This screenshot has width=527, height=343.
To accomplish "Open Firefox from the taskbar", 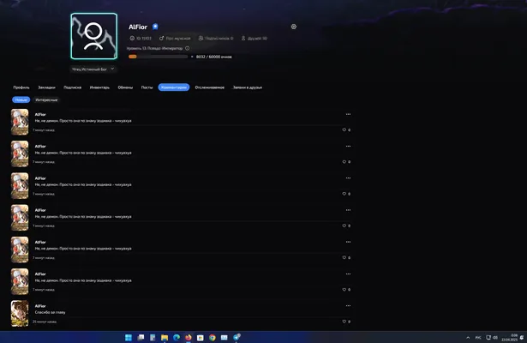I will (x=189, y=337).
